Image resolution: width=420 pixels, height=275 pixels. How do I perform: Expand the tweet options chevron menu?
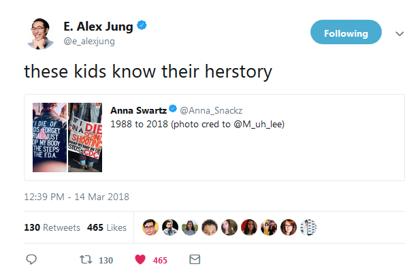point(400,33)
